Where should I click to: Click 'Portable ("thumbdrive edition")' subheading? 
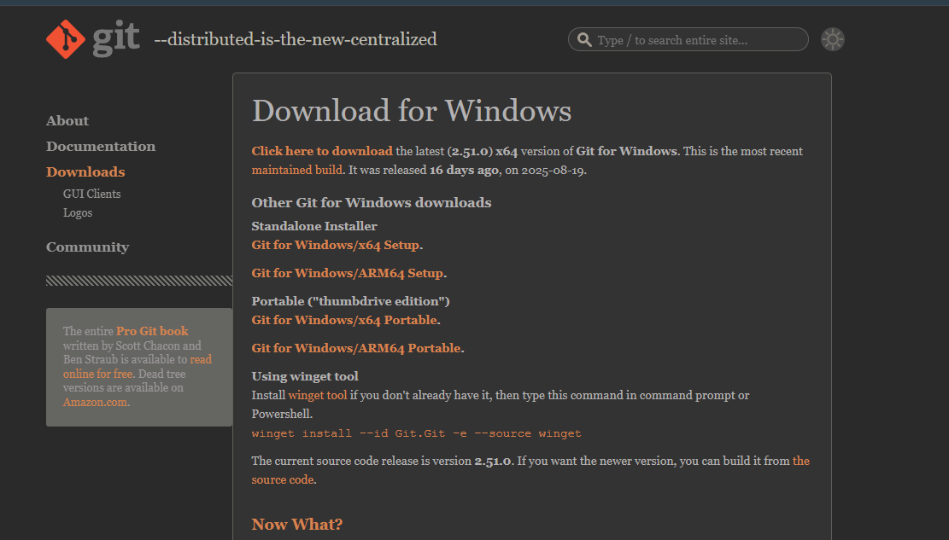click(x=350, y=301)
